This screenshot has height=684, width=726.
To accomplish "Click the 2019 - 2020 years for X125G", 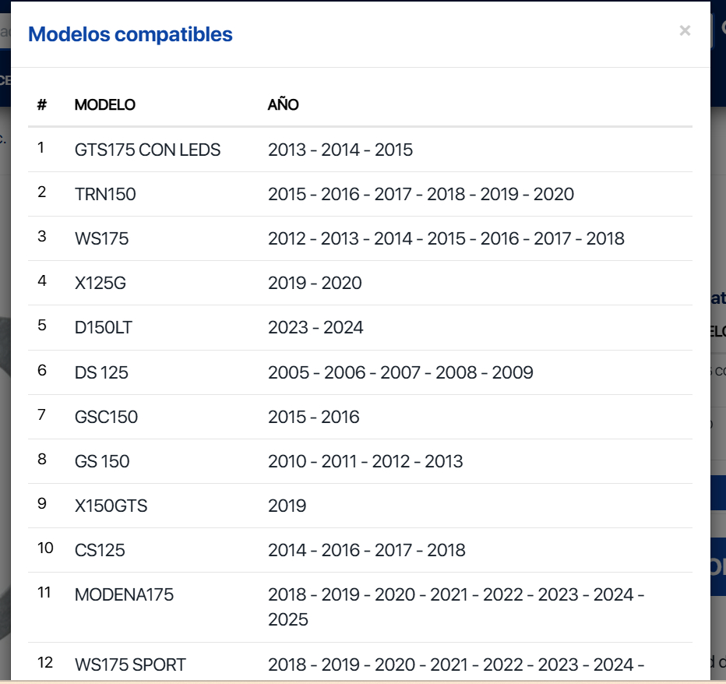I will [315, 284].
